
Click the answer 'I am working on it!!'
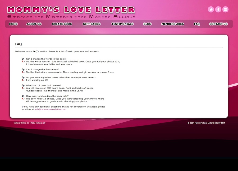click(x=35, y=80)
